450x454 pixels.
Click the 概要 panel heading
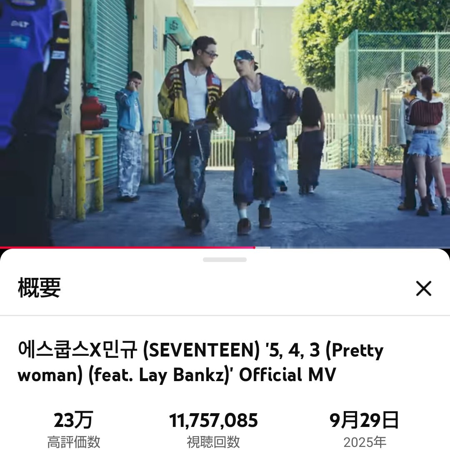[39, 288]
